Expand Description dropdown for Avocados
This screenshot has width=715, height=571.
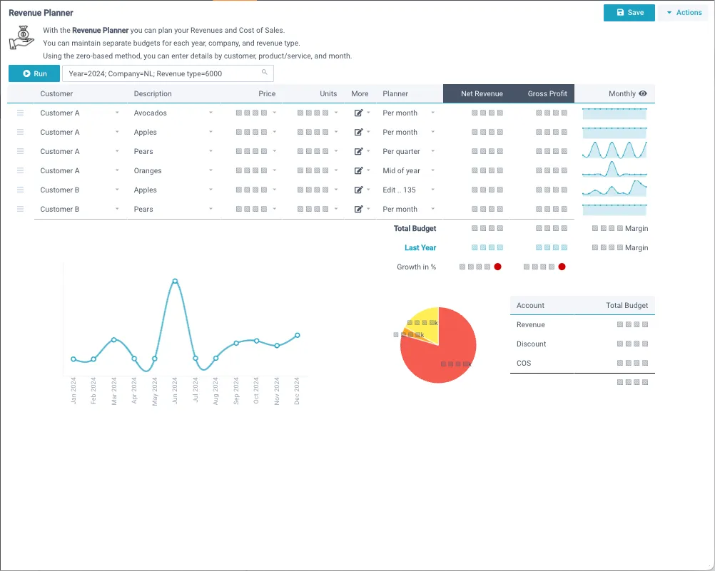pos(211,113)
